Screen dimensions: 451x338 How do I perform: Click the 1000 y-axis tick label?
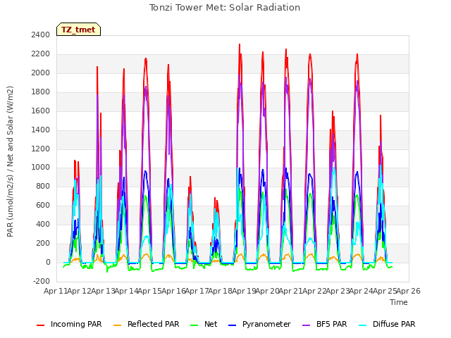pos(41,168)
